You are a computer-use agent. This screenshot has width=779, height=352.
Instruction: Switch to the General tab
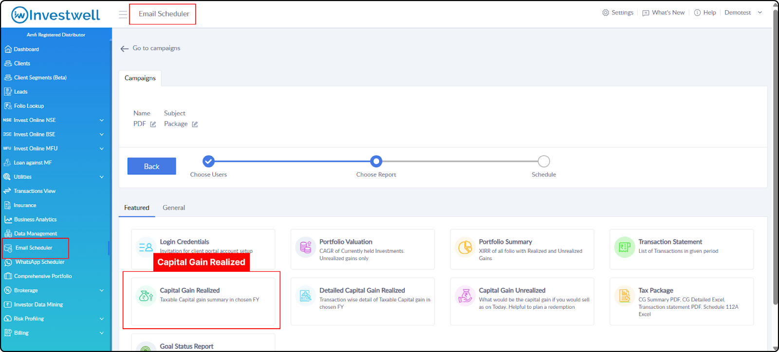[174, 208]
